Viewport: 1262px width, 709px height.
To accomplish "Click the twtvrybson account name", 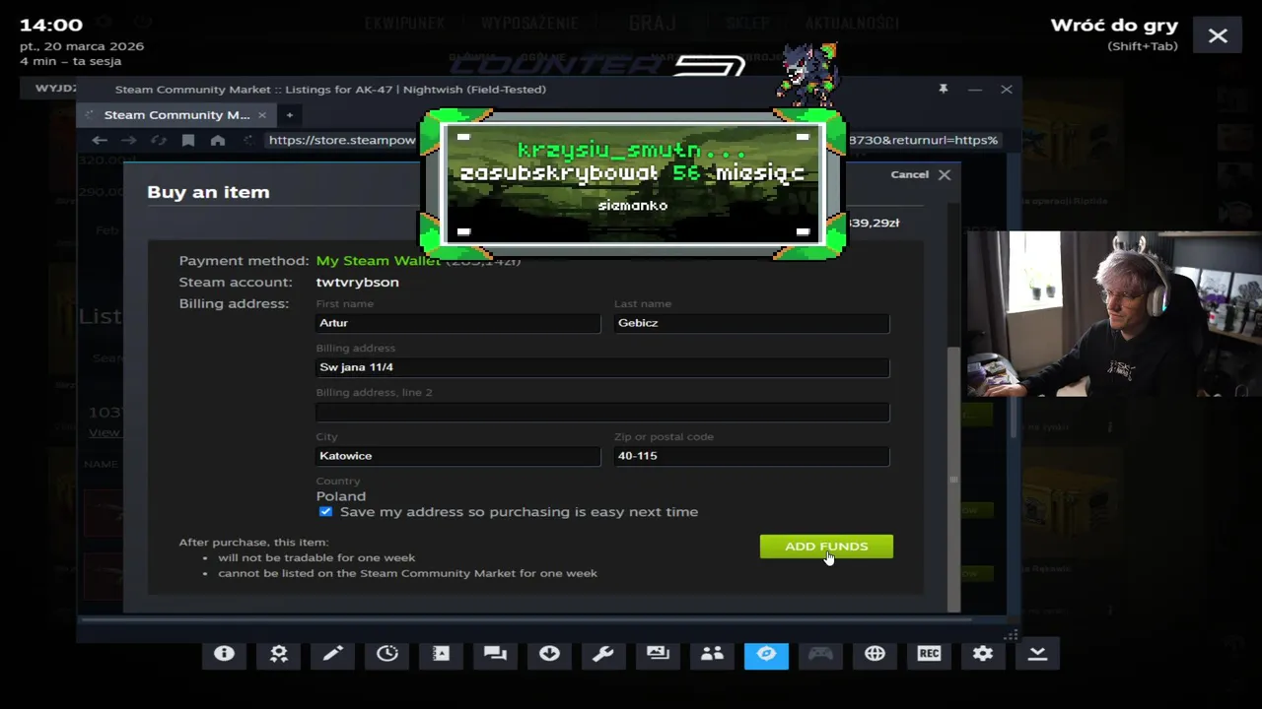I will 357,283.
